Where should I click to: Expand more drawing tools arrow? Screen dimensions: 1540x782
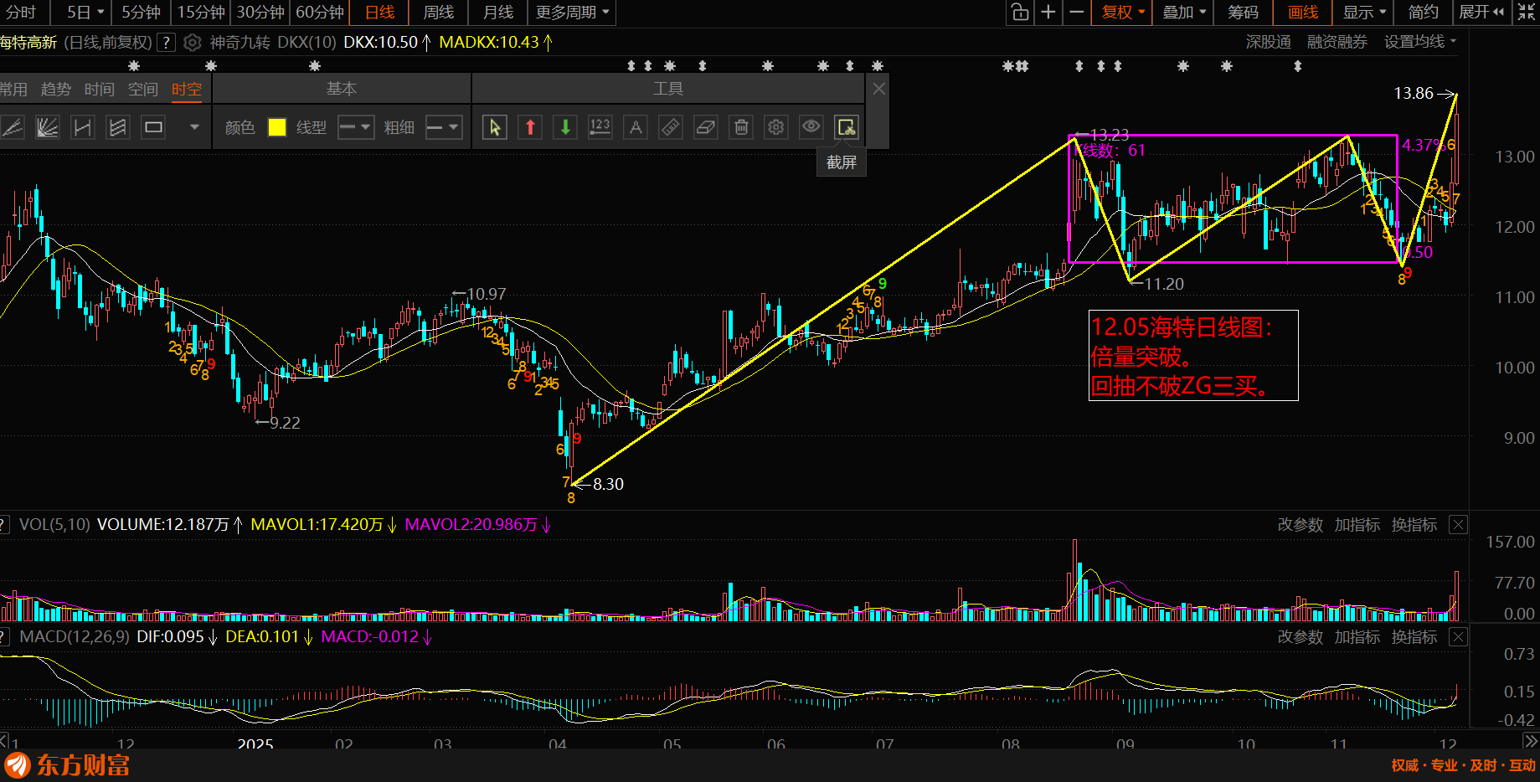tap(194, 127)
